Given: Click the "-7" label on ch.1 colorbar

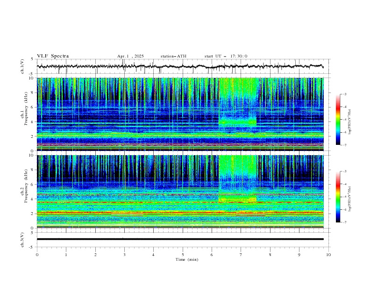Looking at the screenshot, I should pos(345,145).
